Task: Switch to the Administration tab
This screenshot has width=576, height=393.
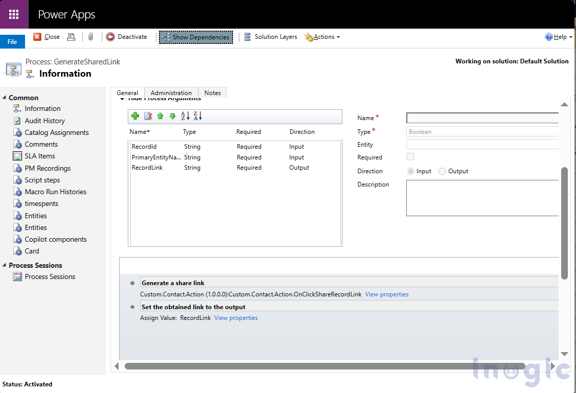Action: [171, 93]
